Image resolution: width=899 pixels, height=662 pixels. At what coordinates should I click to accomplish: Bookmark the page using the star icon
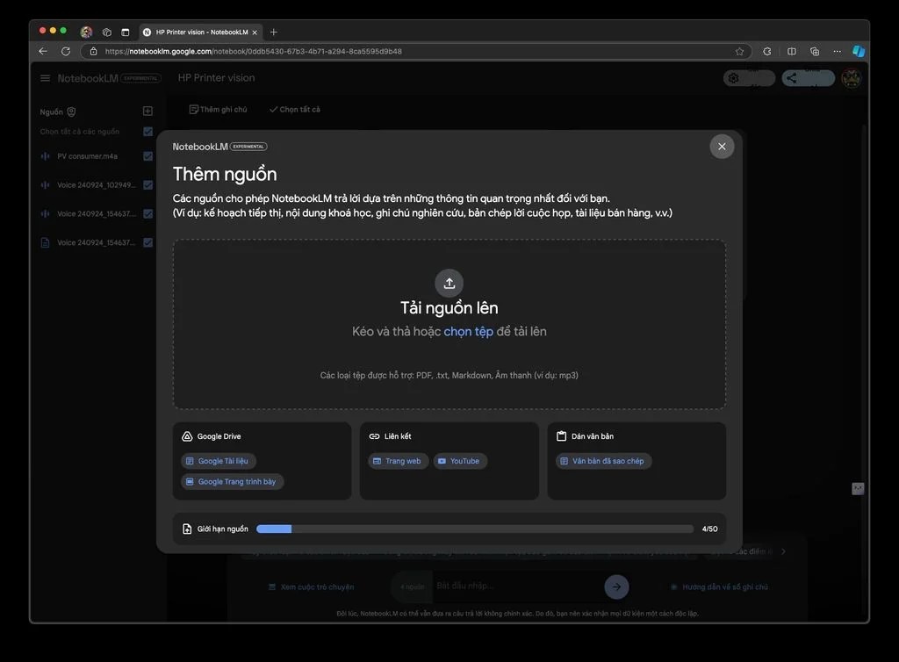[739, 51]
